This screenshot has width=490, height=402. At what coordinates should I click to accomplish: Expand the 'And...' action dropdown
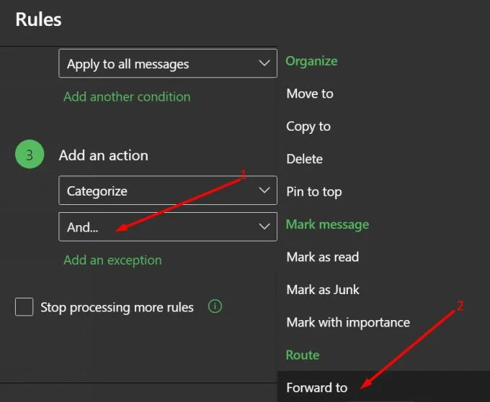click(x=167, y=227)
